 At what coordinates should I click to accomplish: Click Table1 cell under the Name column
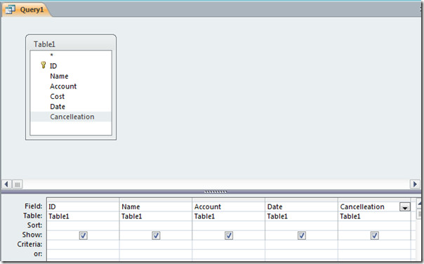[x=156, y=216]
